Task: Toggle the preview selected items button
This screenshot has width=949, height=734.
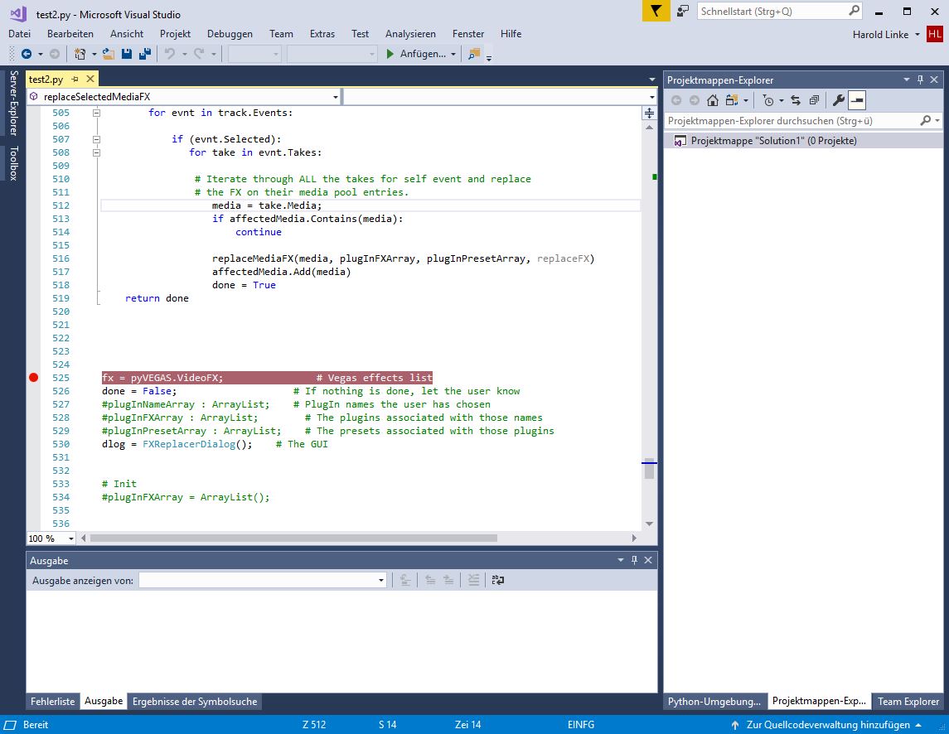Action: click(x=856, y=100)
